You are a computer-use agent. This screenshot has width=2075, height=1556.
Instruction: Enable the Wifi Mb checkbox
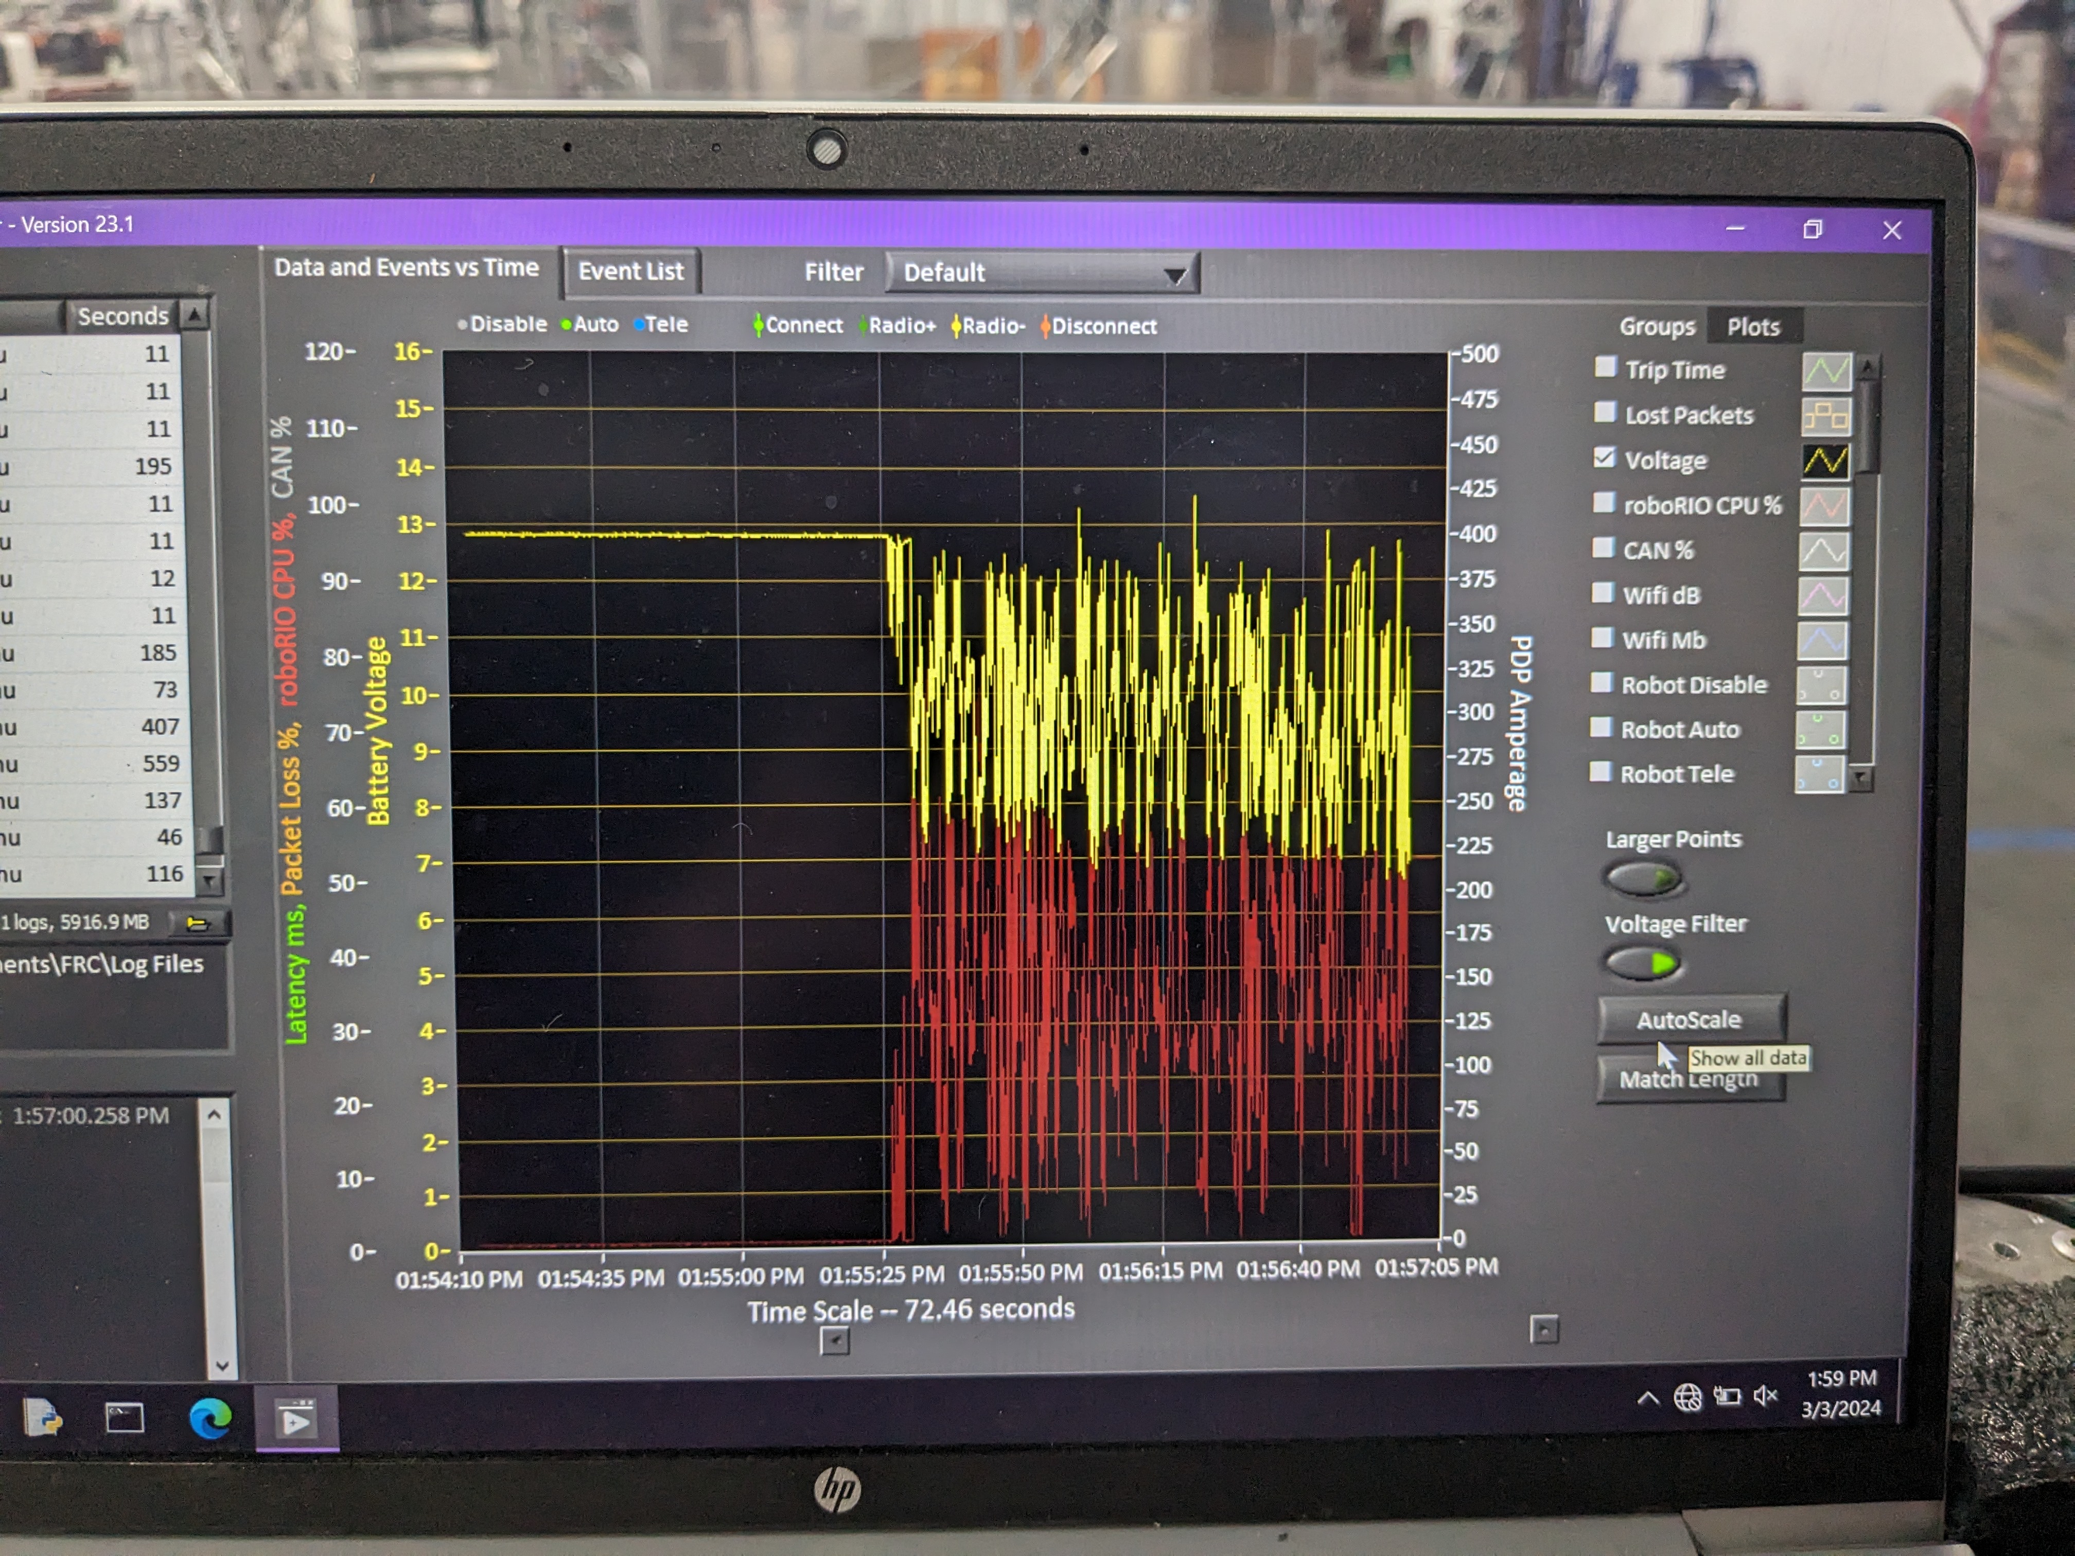[x=1601, y=637]
